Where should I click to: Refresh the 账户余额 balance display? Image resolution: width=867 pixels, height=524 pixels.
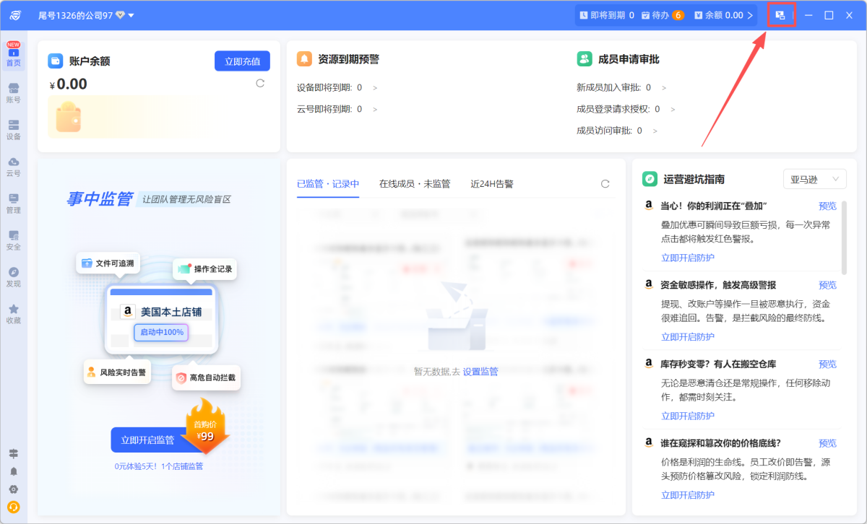point(260,83)
